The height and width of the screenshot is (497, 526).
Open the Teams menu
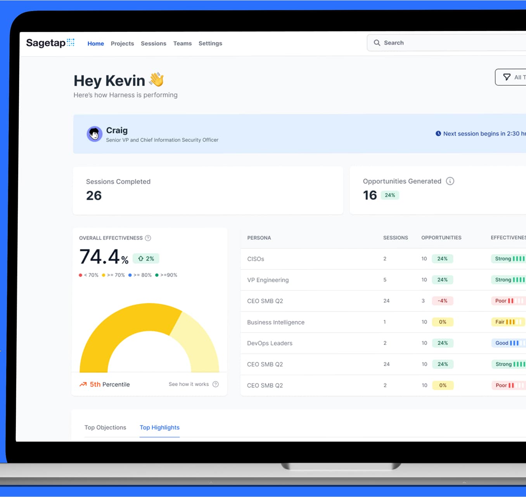click(x=182, y=43)
